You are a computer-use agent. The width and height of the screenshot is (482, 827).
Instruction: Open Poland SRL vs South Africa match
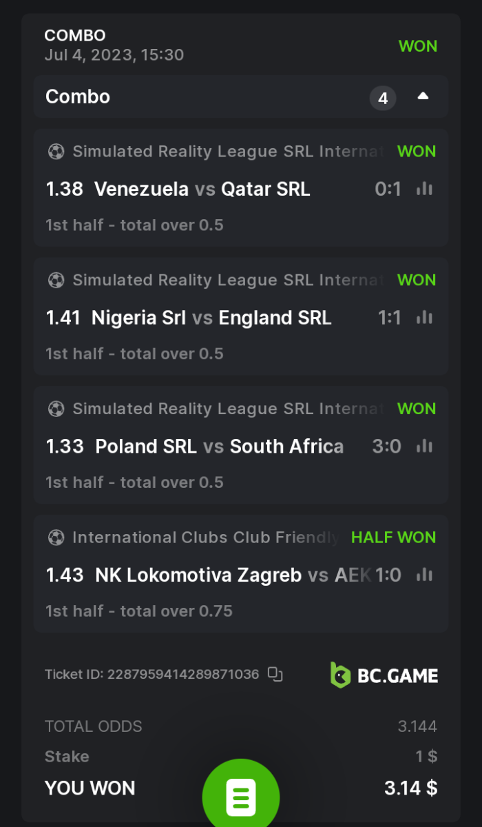tap(219, 447)
